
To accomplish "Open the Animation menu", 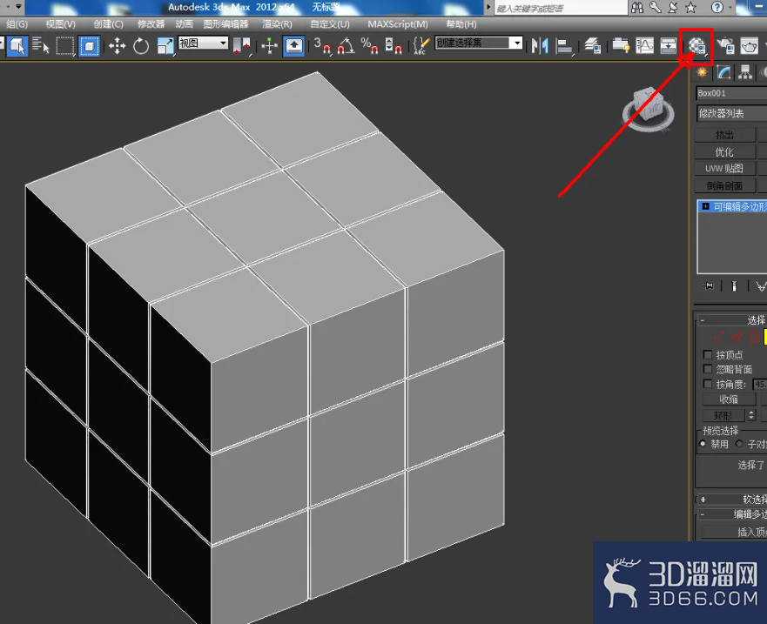I will pos(184,24).
